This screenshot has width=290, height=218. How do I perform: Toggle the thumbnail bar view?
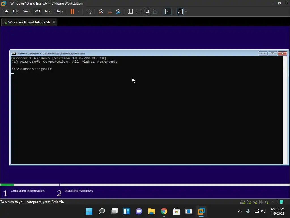(x=139, y=11)
